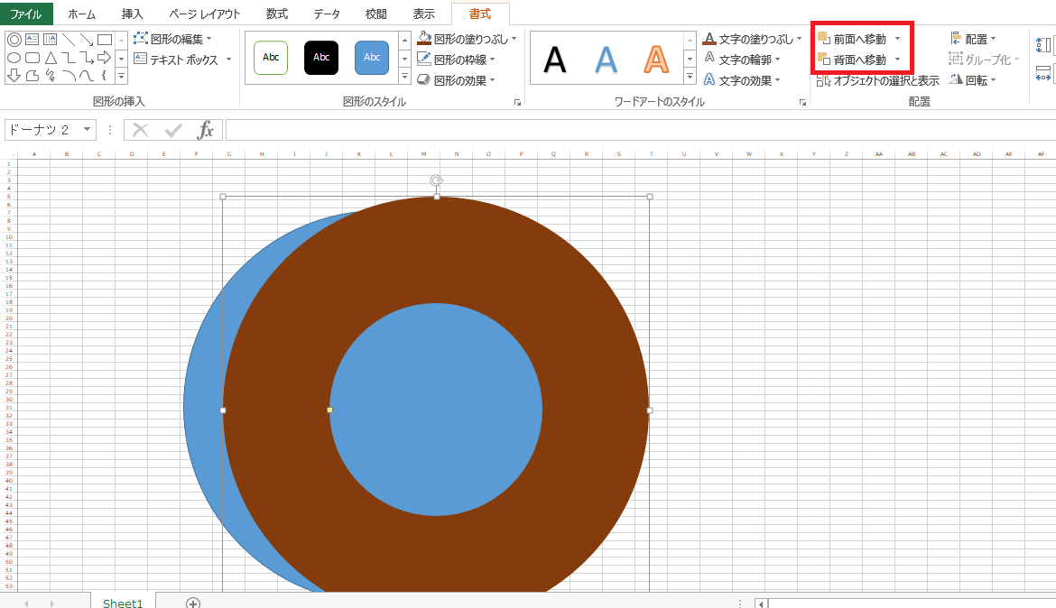Switch to ページ レイアウト tab
Screen dimensions: 1056x608
coord(204,14)
